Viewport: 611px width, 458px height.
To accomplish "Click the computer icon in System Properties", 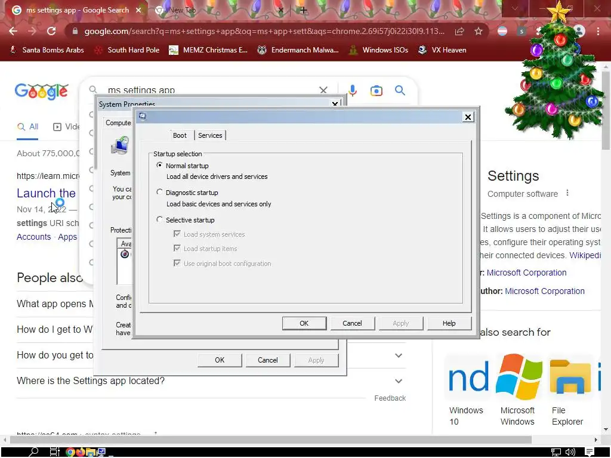I will click(120, 146).
